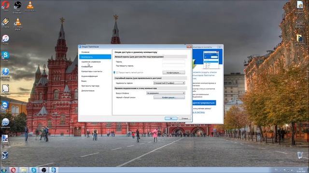Select VLC media player icon below Open Broadcaster
This screenshot has height=173, width=309.
point(18,24)
